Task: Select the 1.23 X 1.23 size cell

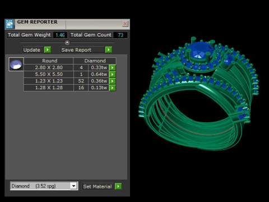Action: [49, 81]
